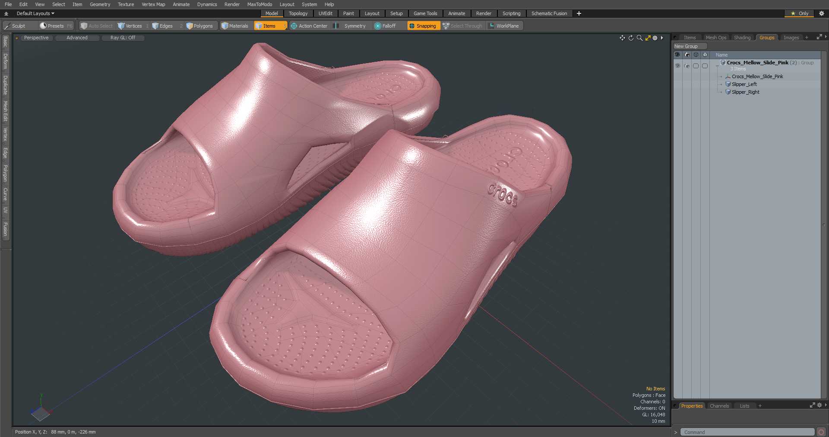Click the command record button icon
This screenshot has height=437, width=829.
pyautogui.click(x=821, y=432)
